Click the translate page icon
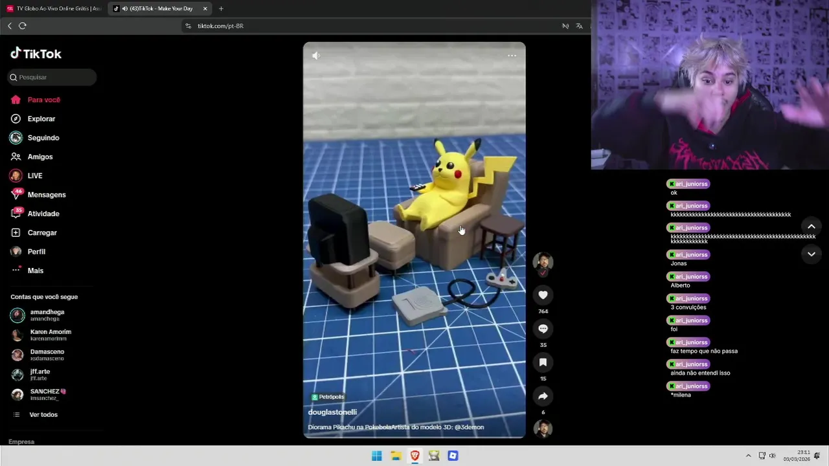The image size is (829, 466). (579, 26)
